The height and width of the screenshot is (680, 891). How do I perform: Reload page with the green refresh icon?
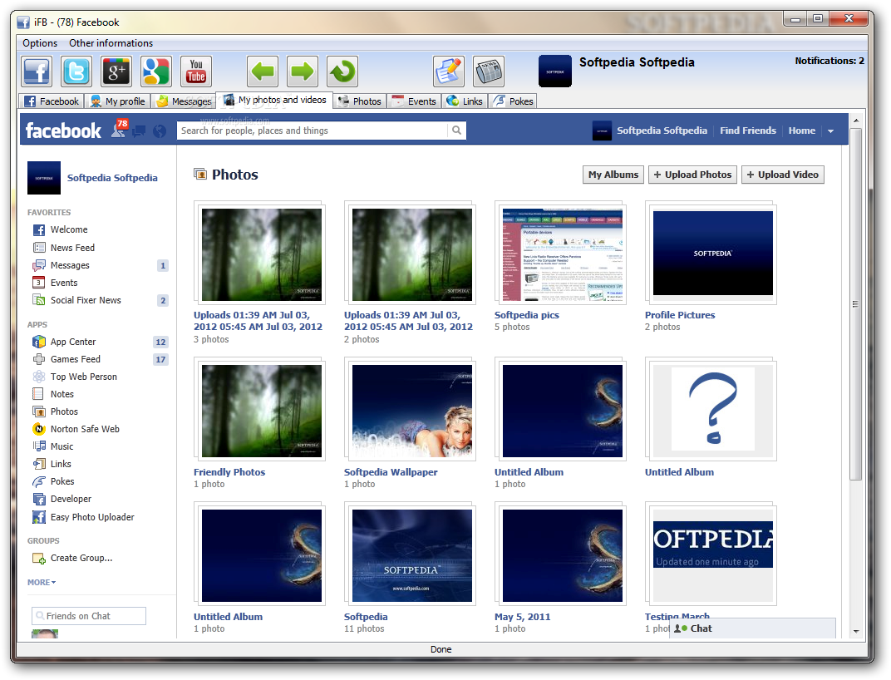[x=342, y=71]
